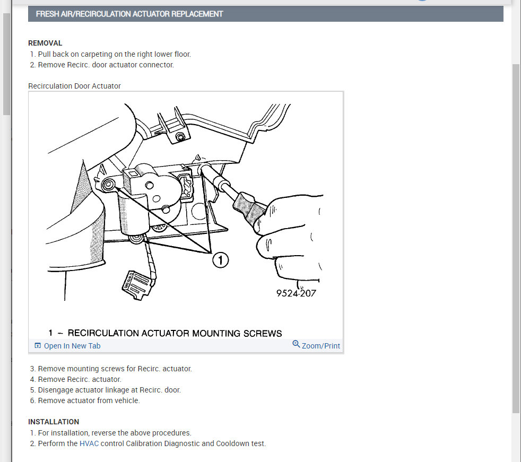This screenshot has width=521, height=462.
Task: Click the magnifier icon beside Zoom/Print
Action: point(296,344)
